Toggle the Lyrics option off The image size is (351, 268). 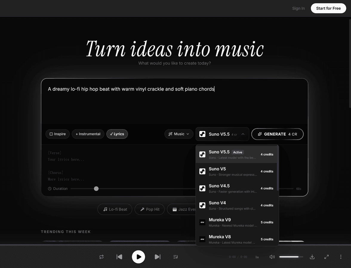[117, 134]
